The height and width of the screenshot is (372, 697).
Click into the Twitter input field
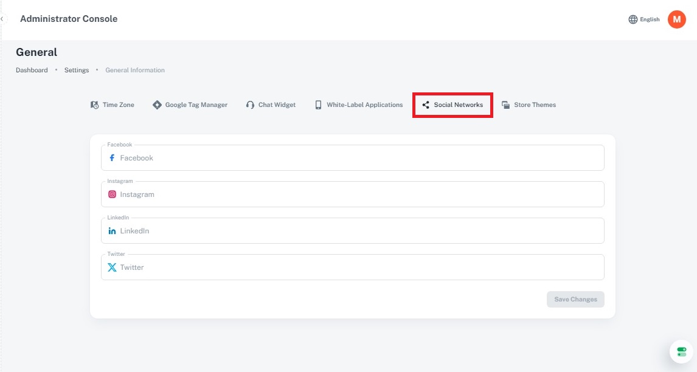tap(359, 267)
